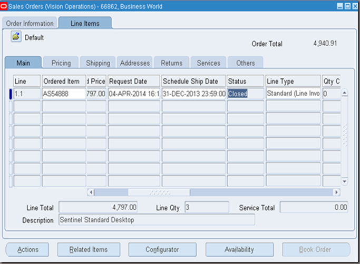Image resolution: width=360 pixels, height=264 pixels.
Task: Click the Schedule Ship Date column header
Action: [x=194, y=81]
